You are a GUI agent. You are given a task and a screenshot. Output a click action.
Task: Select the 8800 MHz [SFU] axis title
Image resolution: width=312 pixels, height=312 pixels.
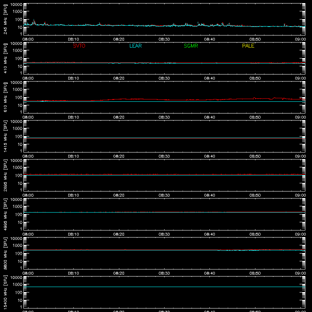[5, 253]
